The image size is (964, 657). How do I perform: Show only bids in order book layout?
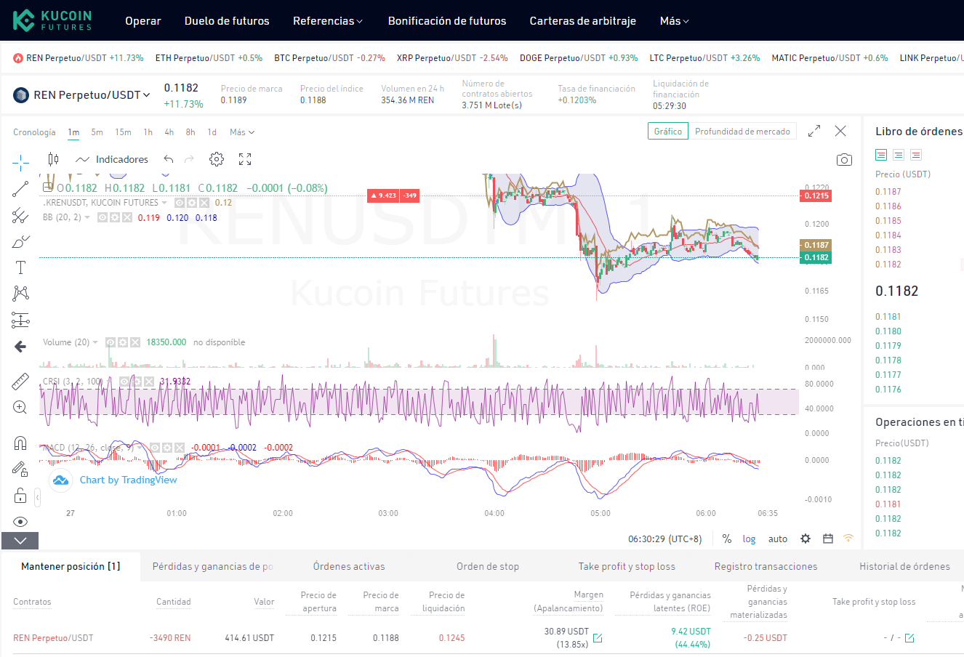coord(899,155)
